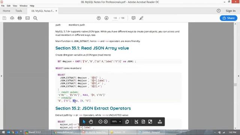Send file by email envelope icon

tap(27, 18)
